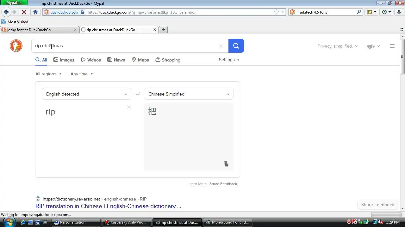Open the Most Visited bookmarks folder
This screenshot has width=405, height=227.
click(15, 22)
